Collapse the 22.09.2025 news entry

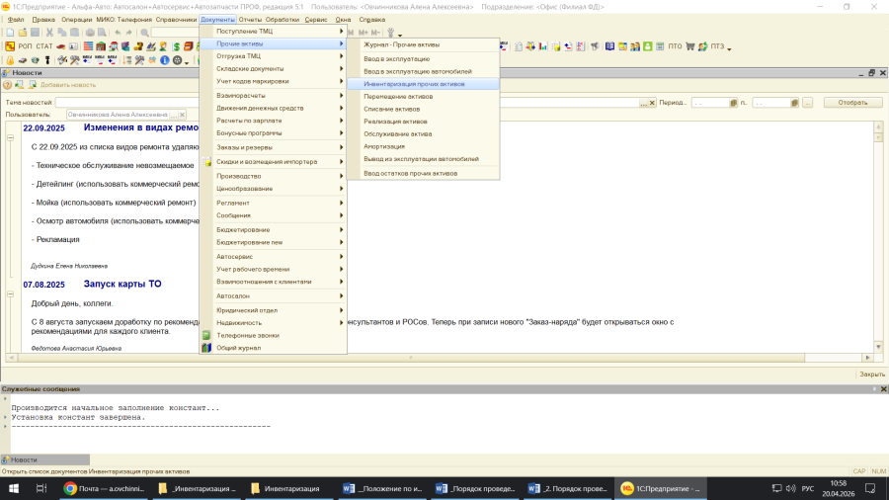(10, 137)
